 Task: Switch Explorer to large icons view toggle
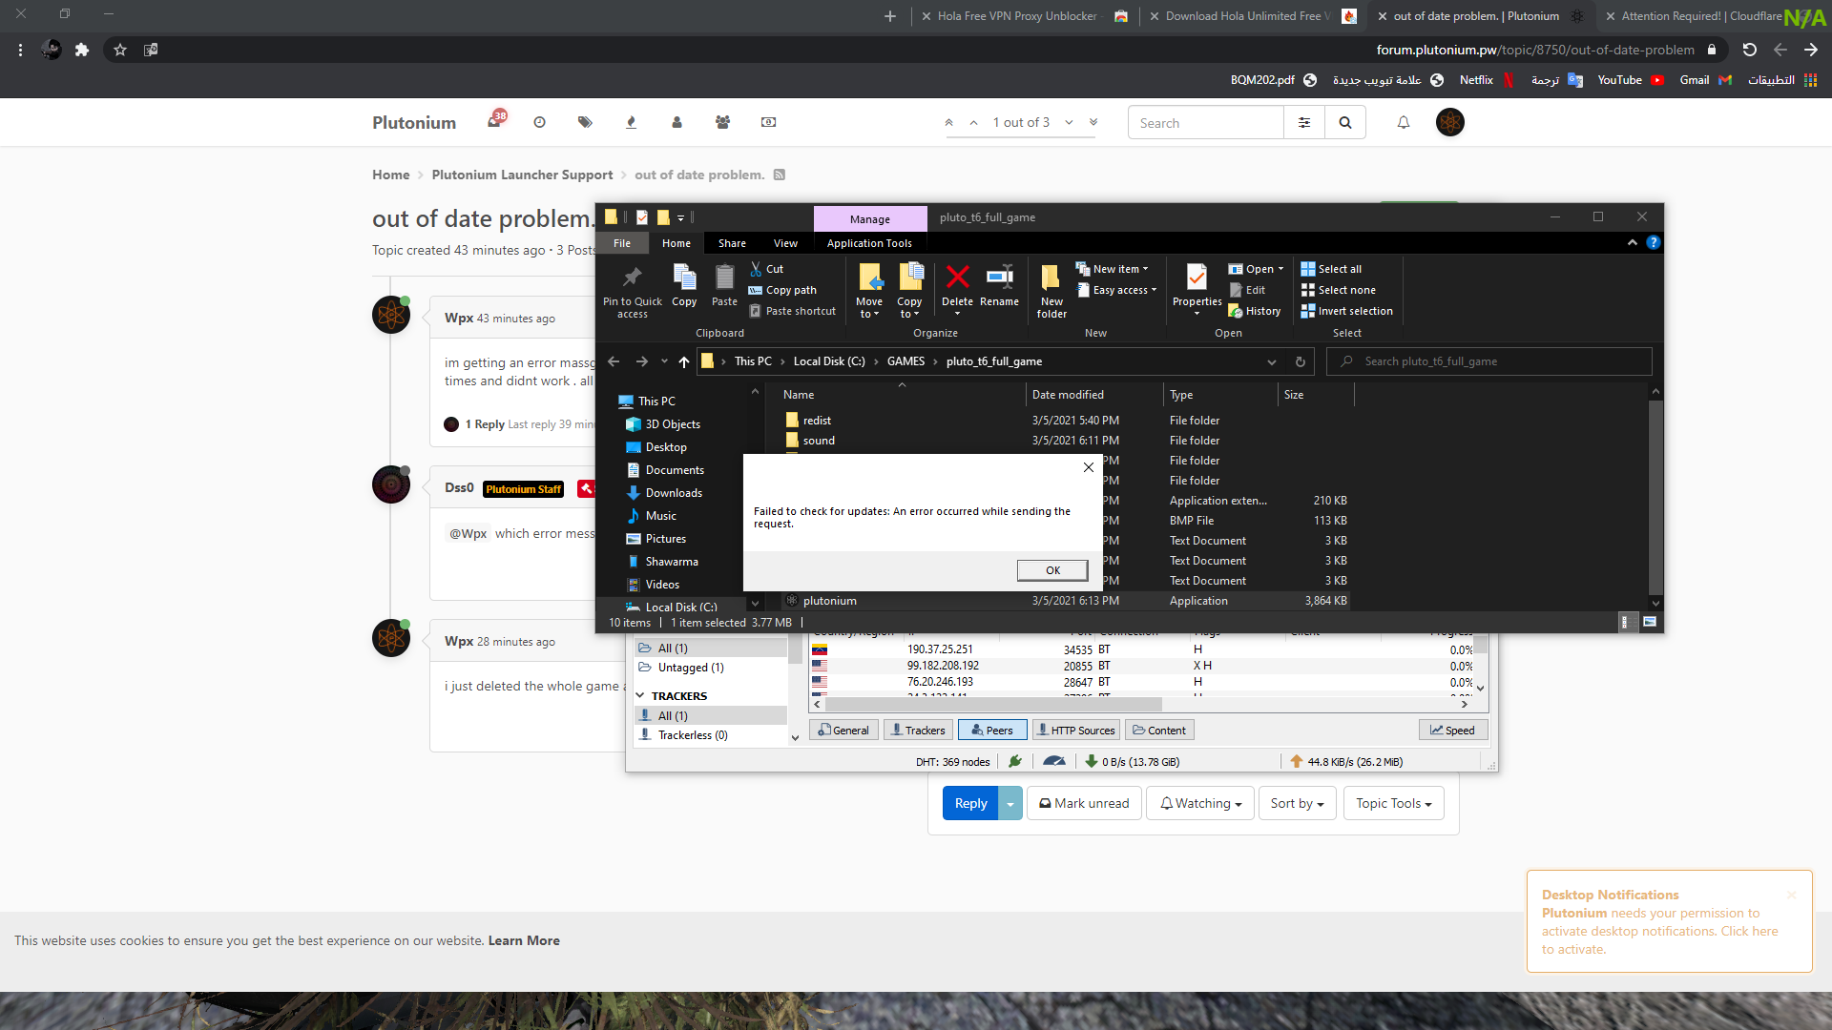pos(1650,622)
